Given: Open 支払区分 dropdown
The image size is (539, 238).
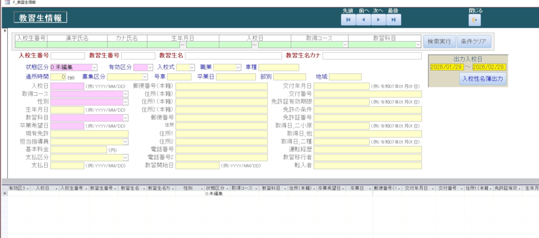Looking at the screenshot, I should coord(125,157).
